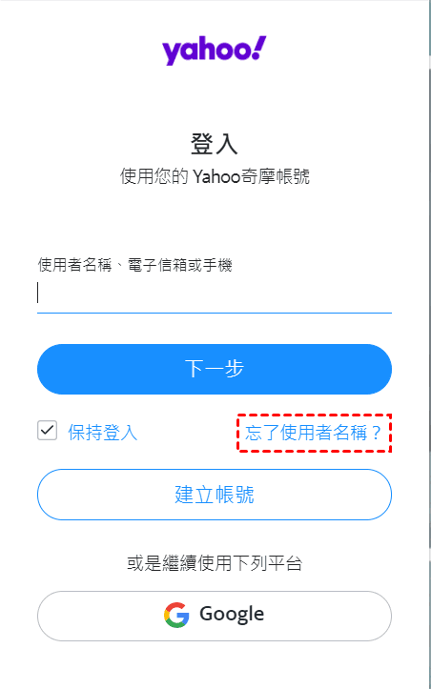Click the 使用您的 Yahoo奇摩帳號 subtitle
The image size is (431, 689).
click(x=215, y=176)
